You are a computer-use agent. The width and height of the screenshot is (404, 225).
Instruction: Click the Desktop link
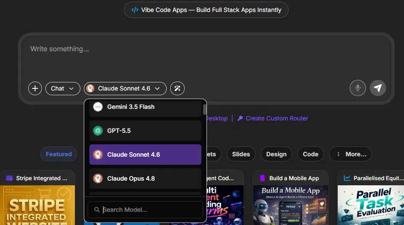(217, 118)
